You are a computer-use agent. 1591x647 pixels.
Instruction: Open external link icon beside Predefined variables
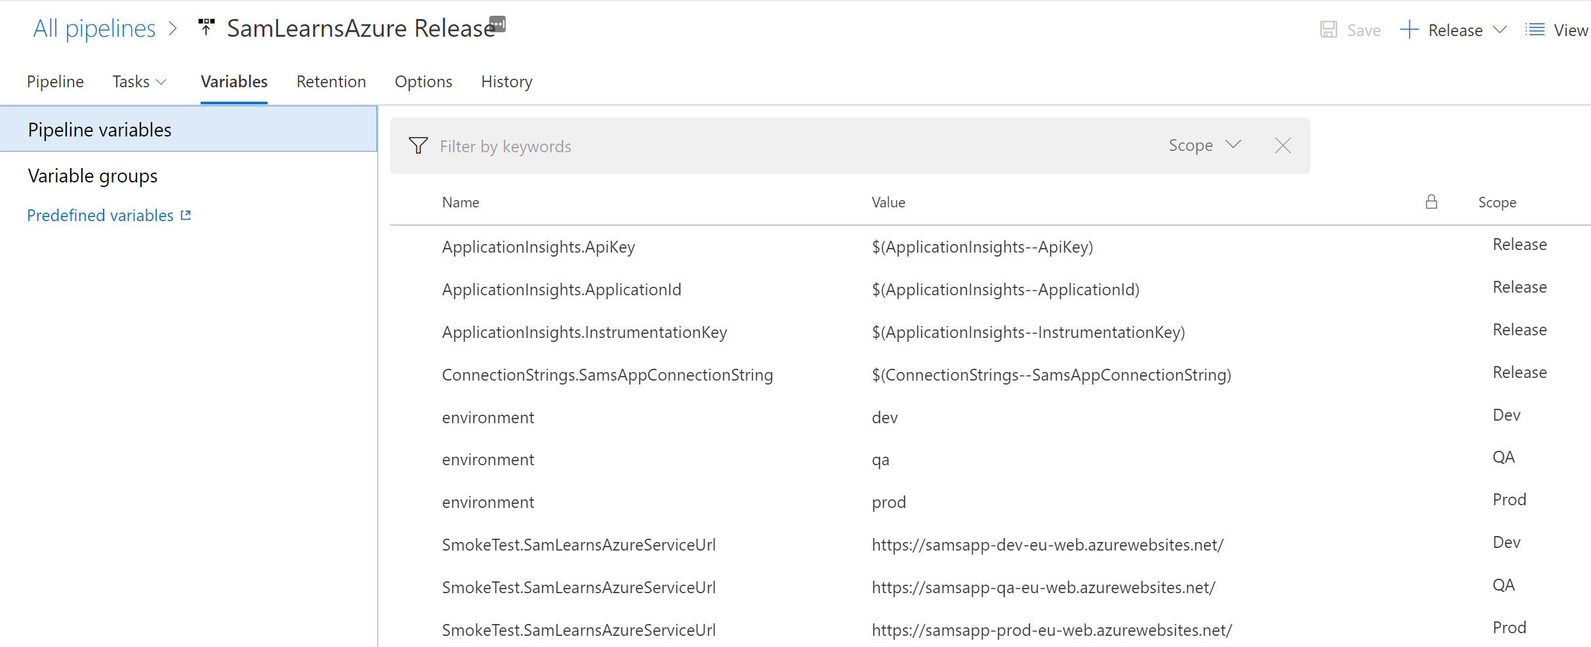click(x=186, y=215)
